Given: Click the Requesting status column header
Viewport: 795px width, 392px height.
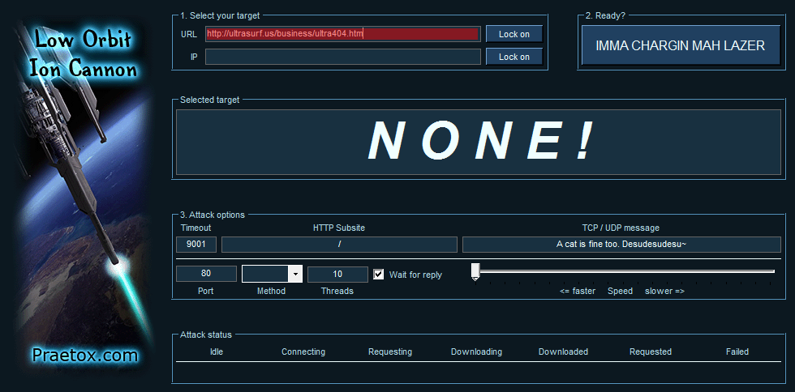Looking at the screenshot, I should 390,352.
